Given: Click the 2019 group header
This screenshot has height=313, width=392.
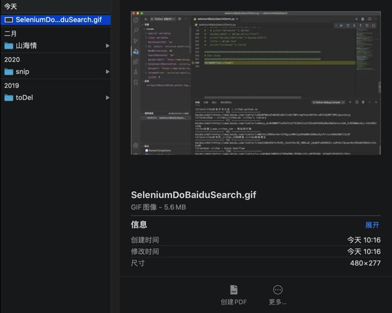Looking at the screenshot, I should point(12,85).
